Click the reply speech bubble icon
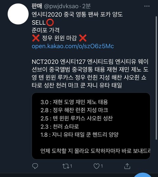Image resolution: width=158 pixels, height=177 pixels. 35,166
